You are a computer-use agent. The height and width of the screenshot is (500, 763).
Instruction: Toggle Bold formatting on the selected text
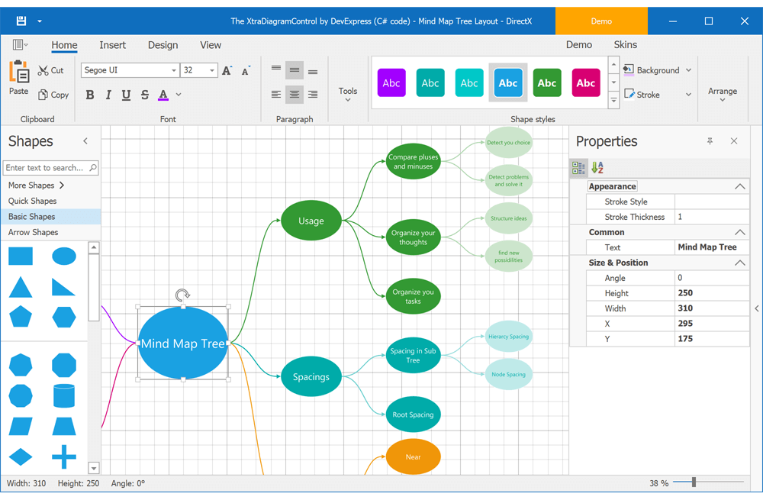[89, 95]
